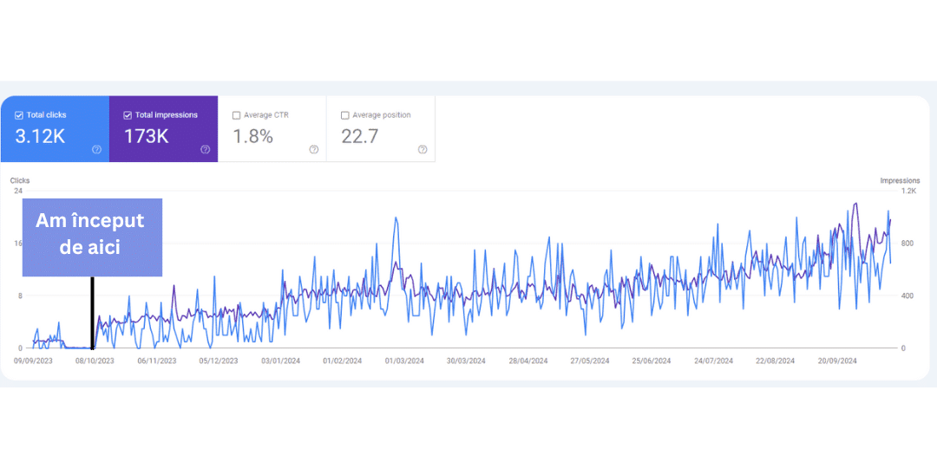The image size is (937, 468).
Task: Enable the Average CTR checkbox
Action: click(x=237, y=115)
